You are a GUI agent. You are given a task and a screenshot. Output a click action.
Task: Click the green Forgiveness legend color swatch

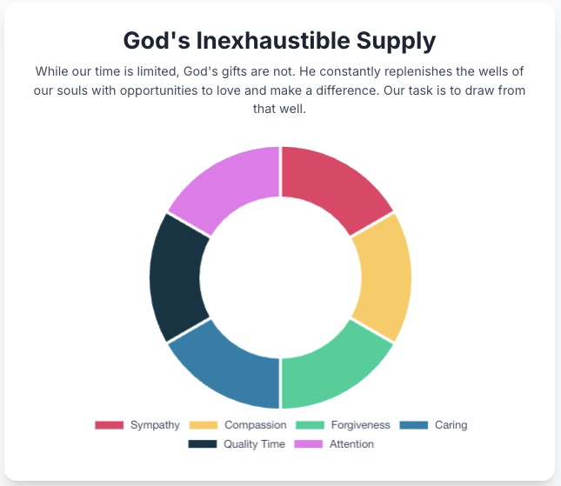coord(311,425)
